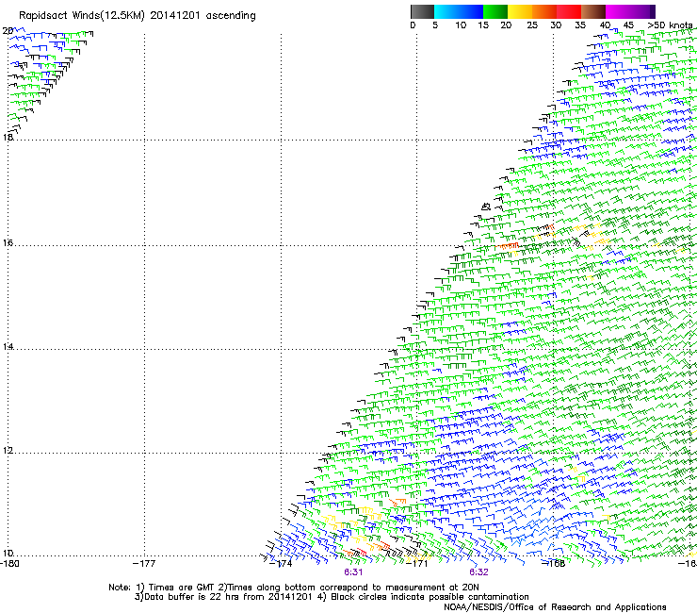Click the longitude label -177
Image resolution: width=697 pixels, height=613 pixels.
point(144,563)
